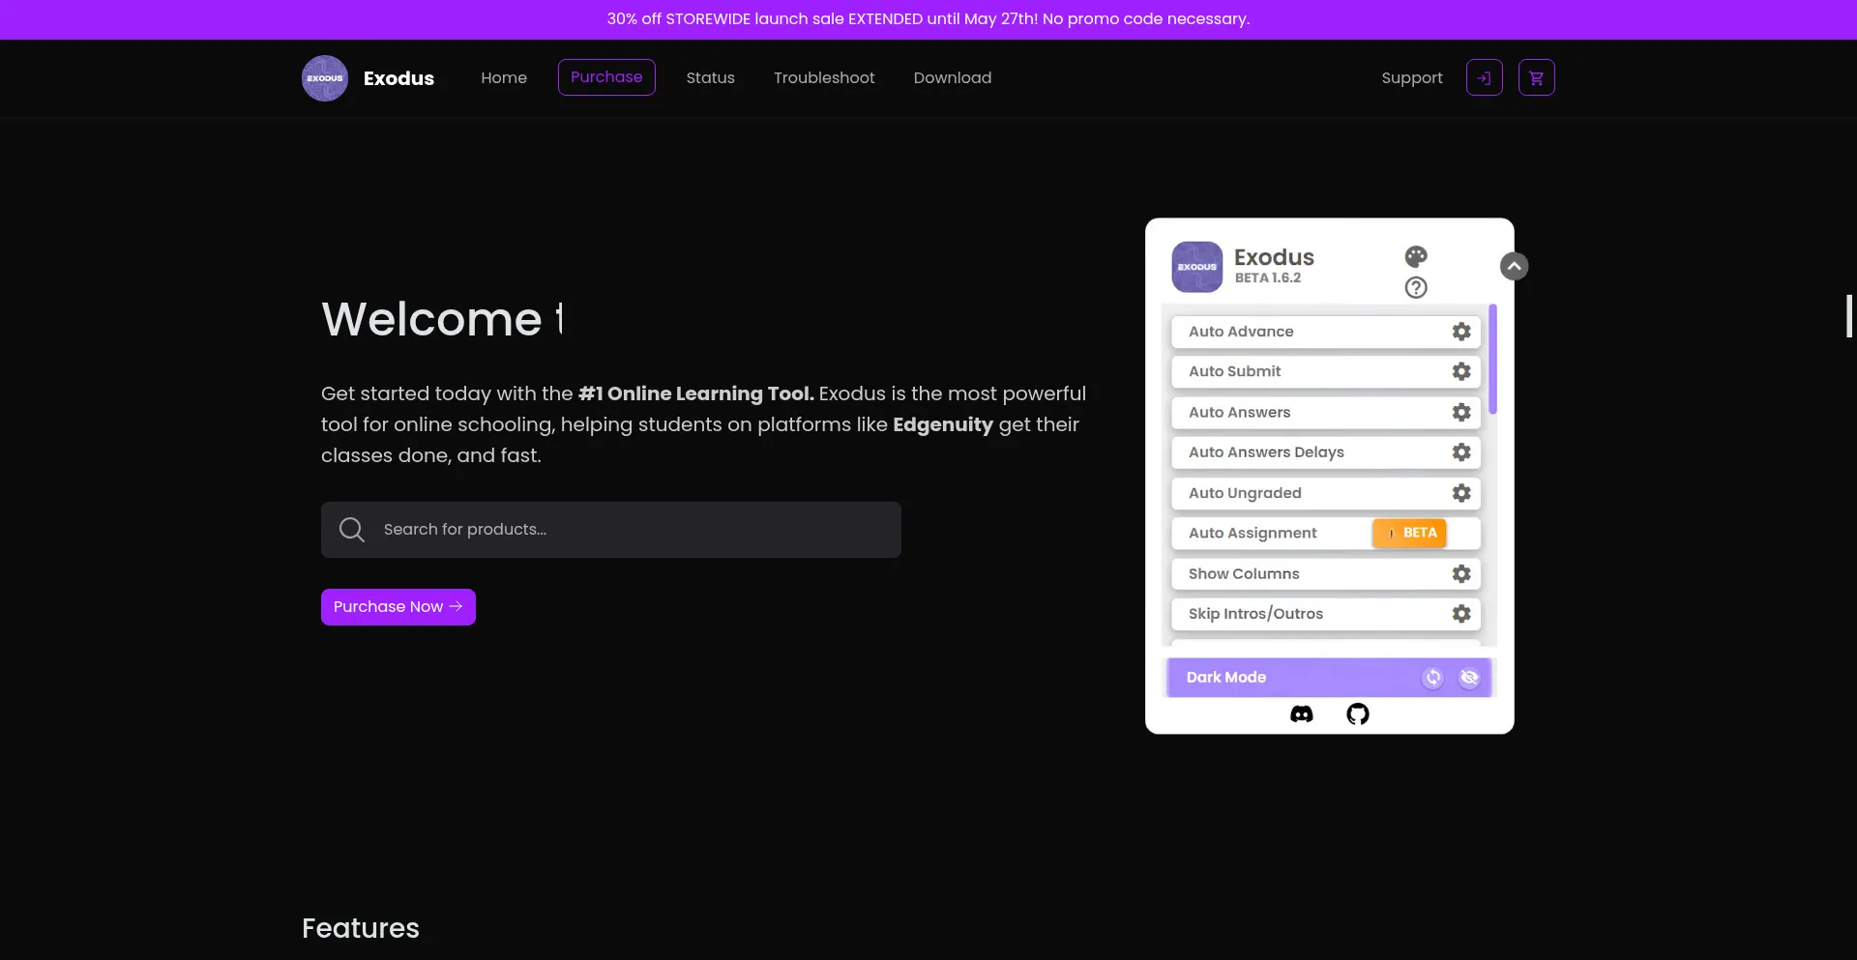Click the storewide launch sale banner
The image size is (1857, 960).
pyautogui.click(x=928, y=19)
